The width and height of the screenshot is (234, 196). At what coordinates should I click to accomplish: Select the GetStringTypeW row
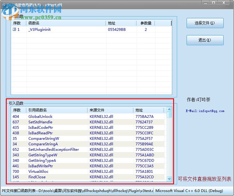(88, 155)
